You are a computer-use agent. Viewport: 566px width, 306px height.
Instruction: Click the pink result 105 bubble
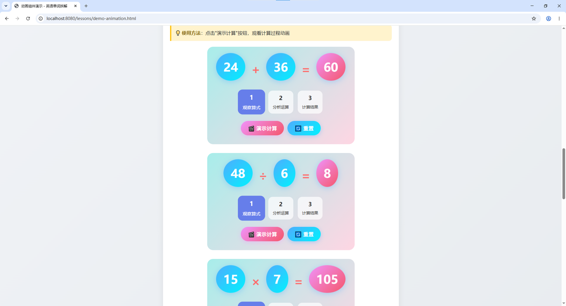(327, 279)
